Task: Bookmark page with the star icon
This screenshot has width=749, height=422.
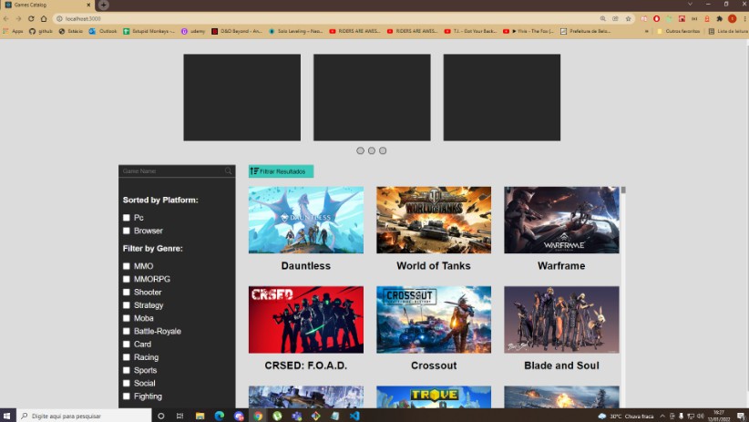Action: 628,18
